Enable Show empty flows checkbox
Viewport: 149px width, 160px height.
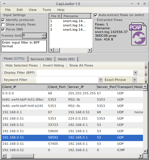coord(3,25)
